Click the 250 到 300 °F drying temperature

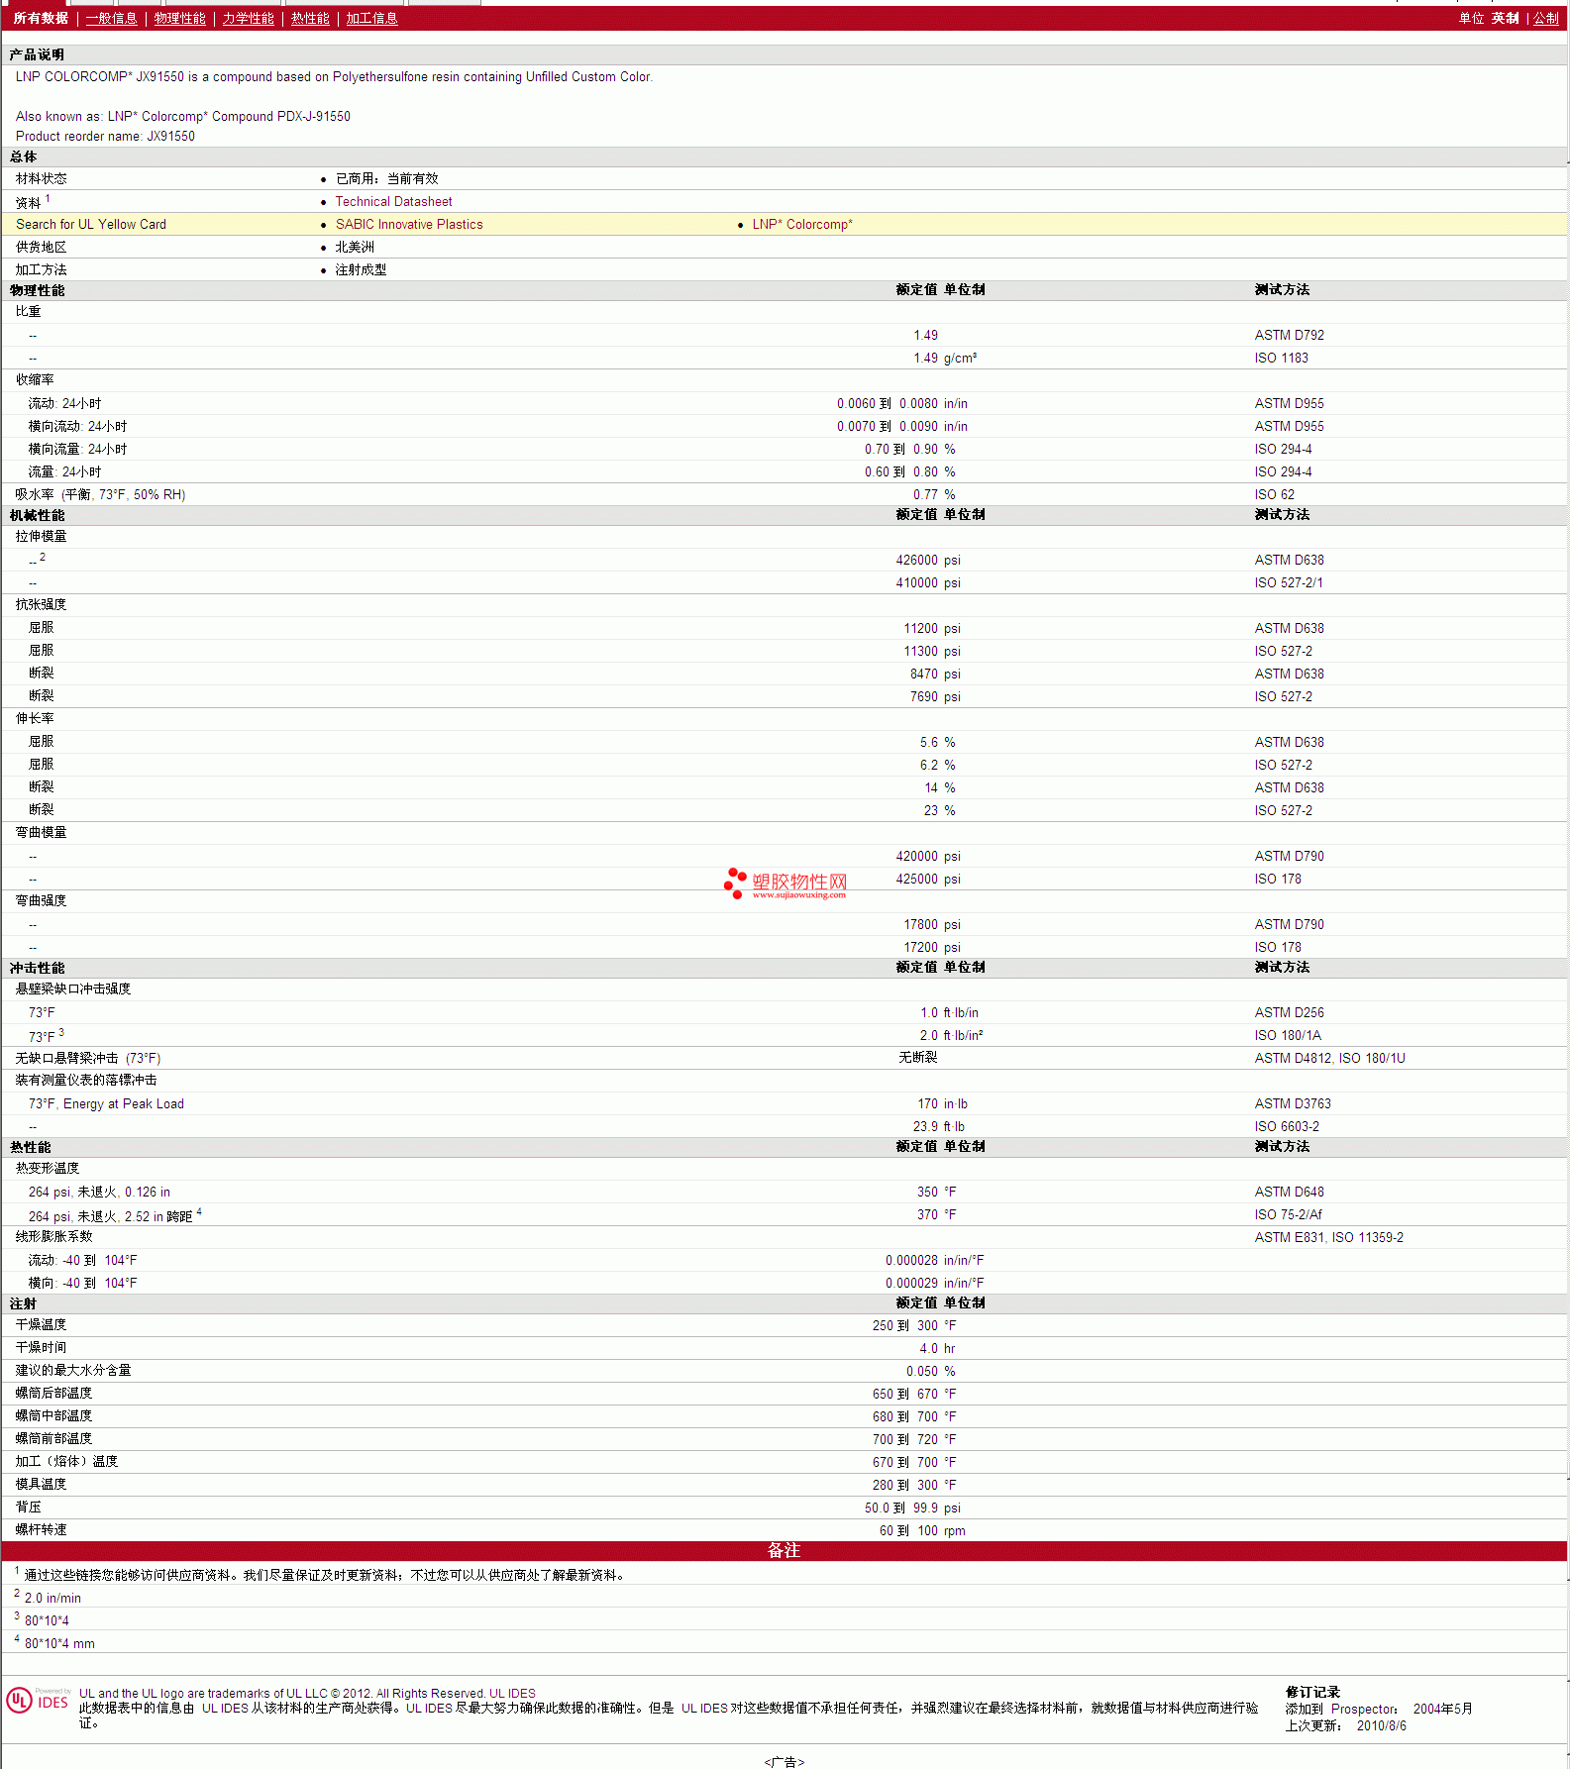[x=914, y=1325]
